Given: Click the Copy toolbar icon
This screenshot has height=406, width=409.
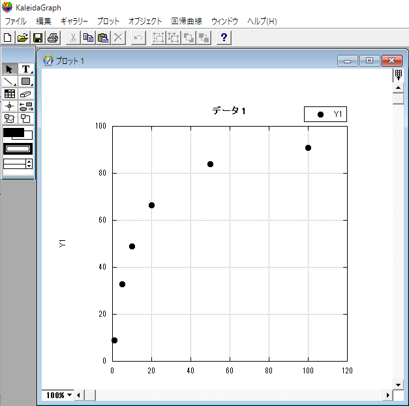Looking at the screenshot, I should pos(88,38).
